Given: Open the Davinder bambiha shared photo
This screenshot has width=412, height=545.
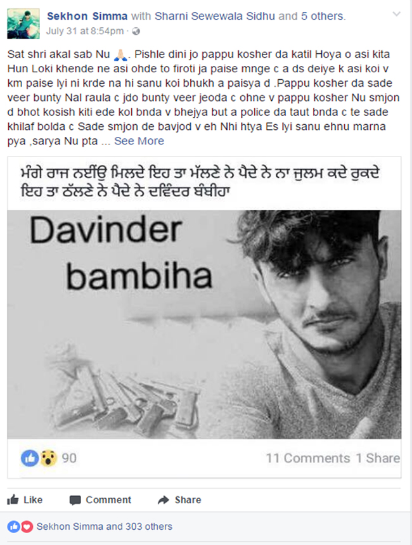Looking at the screenshot, I should (x=205, y=324).
